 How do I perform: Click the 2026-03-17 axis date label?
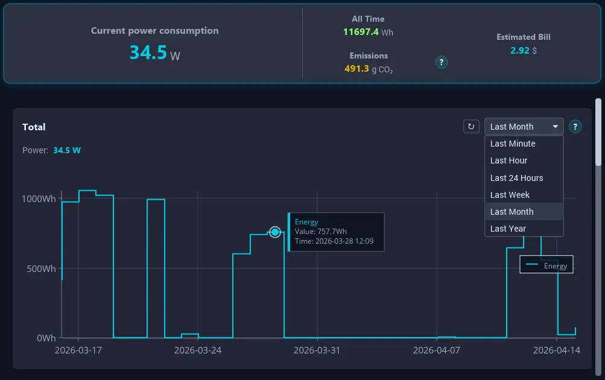78,350
